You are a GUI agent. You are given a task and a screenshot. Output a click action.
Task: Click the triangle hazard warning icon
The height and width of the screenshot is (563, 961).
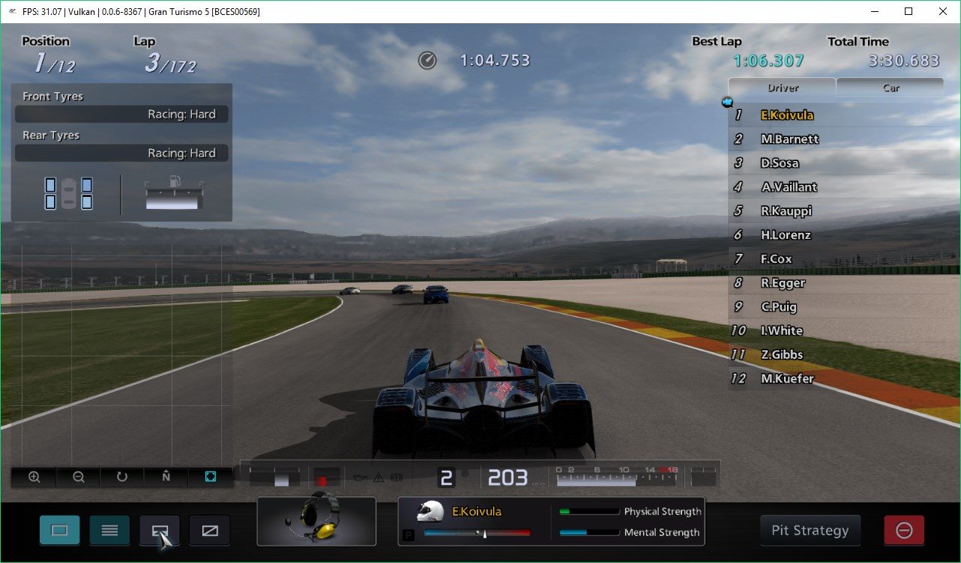coord(379,477)
